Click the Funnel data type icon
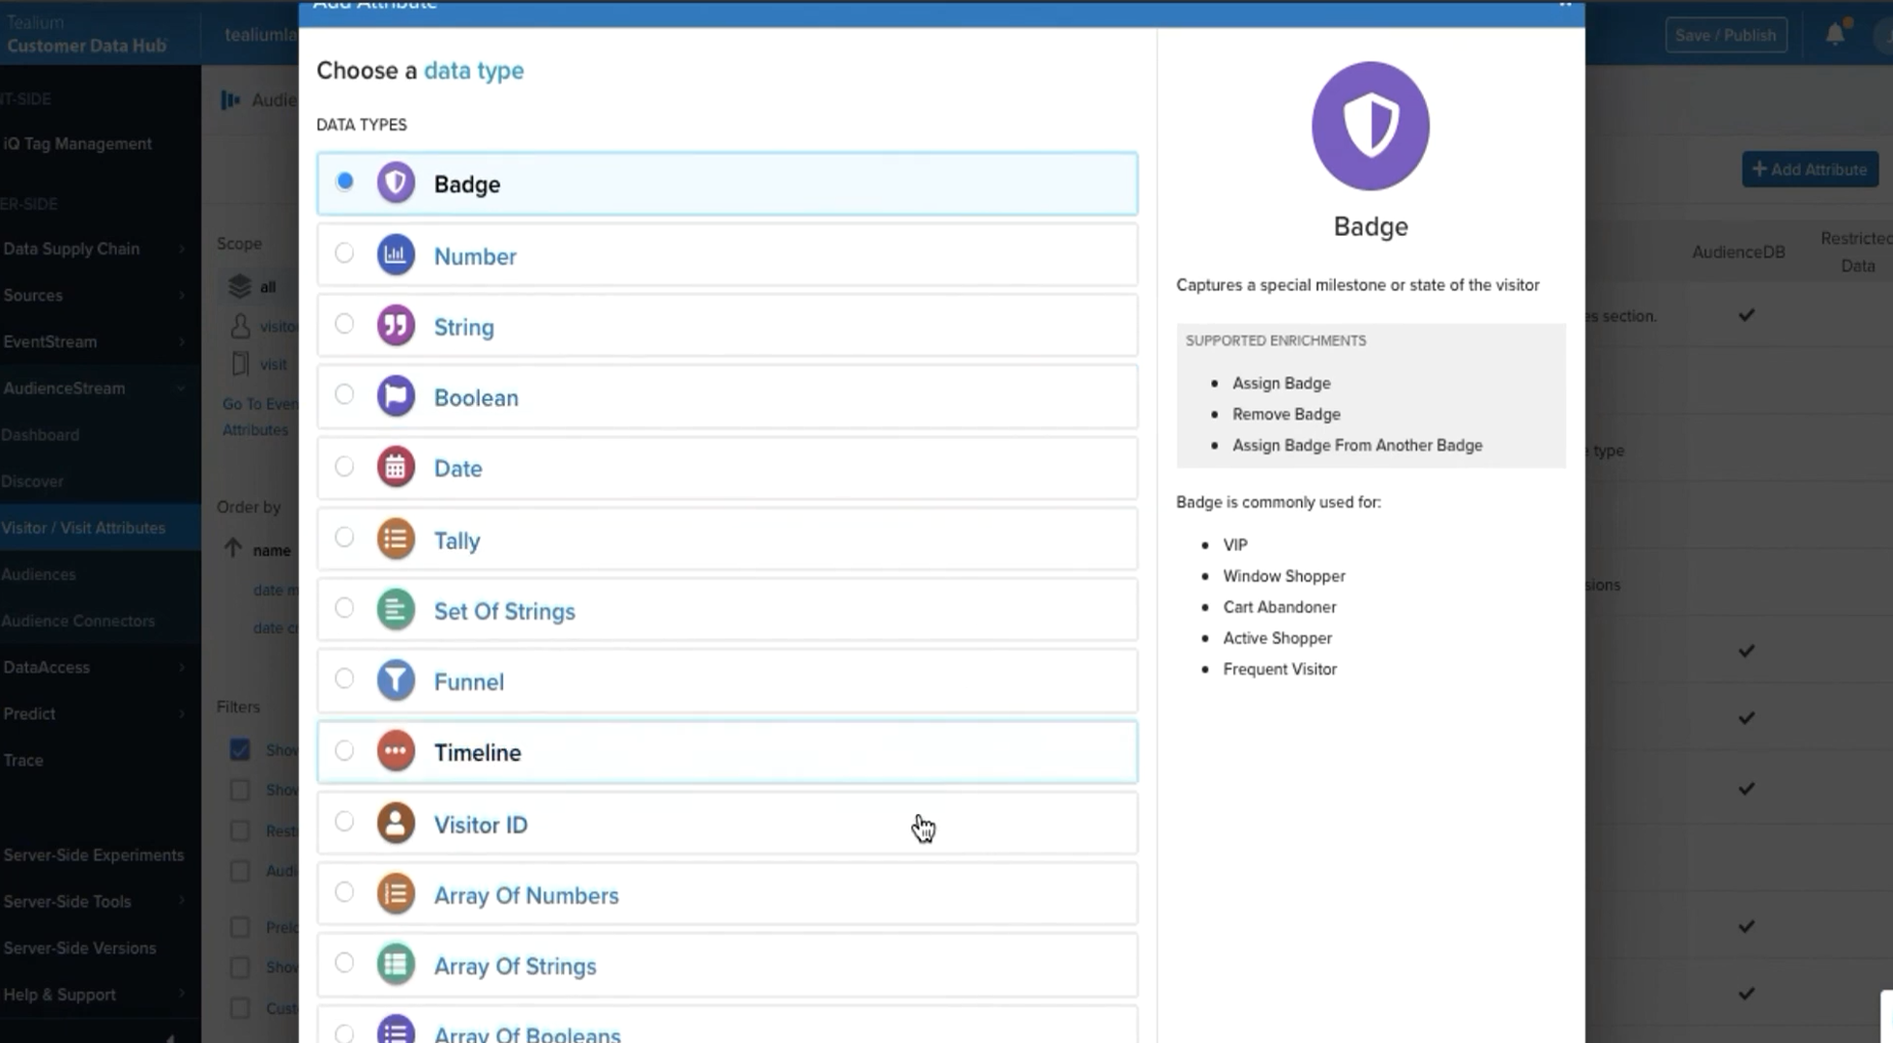The image size is (1893, 1043). (x=396, y=681)
